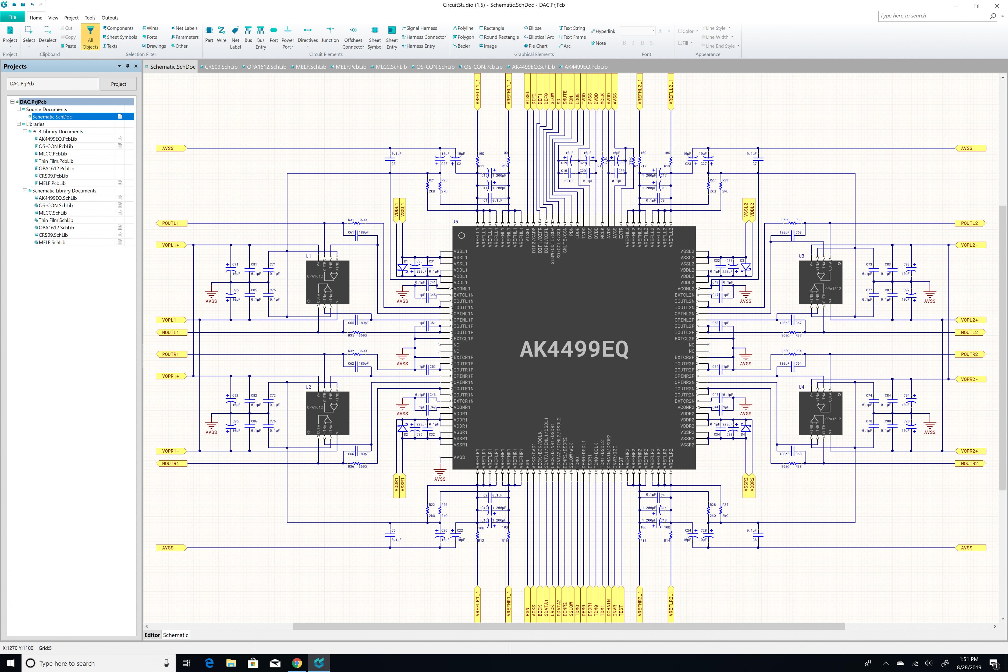The width and height of the screenshot is (1008, 672).
Task: Select the Bezier curve tool
Action: coord(462,46)
